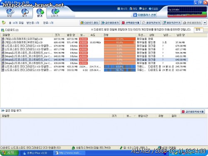This screenshot has width=208, height=156.
Task: Switch to http://www.realc... taskbar window
Action: 69,153
